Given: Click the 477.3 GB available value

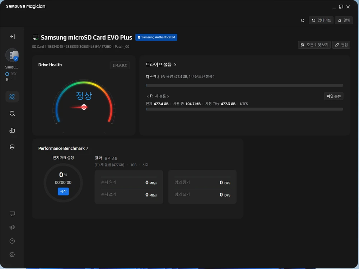Looking at the screenshot, I should point(228,104).
